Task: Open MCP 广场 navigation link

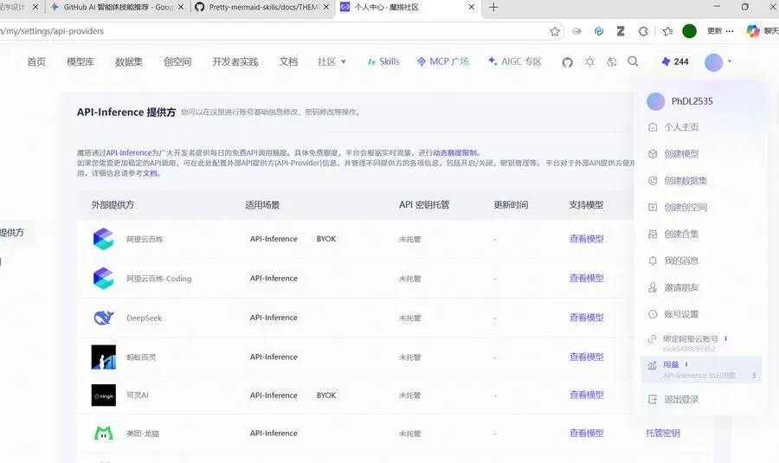Action: pos(442,61)
